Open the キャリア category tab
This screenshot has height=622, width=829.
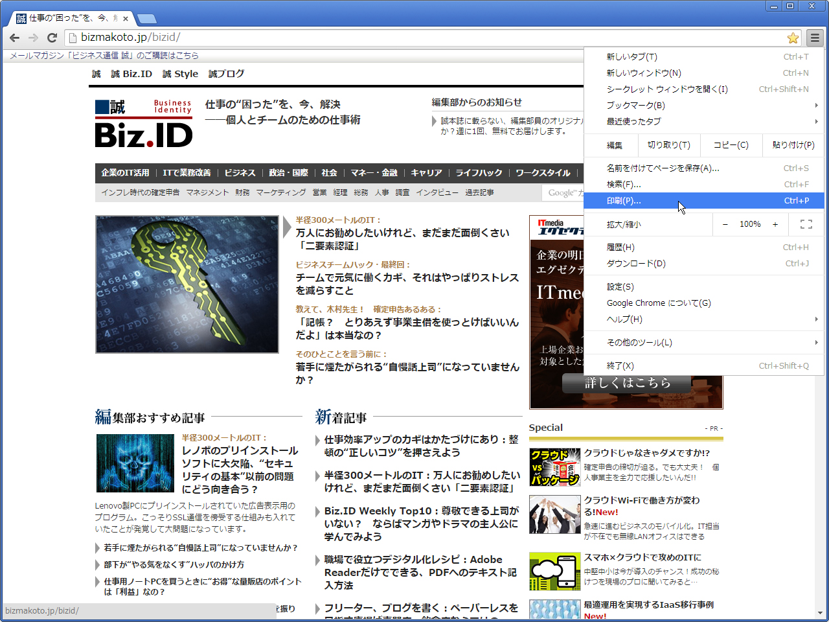coord(426,173)
